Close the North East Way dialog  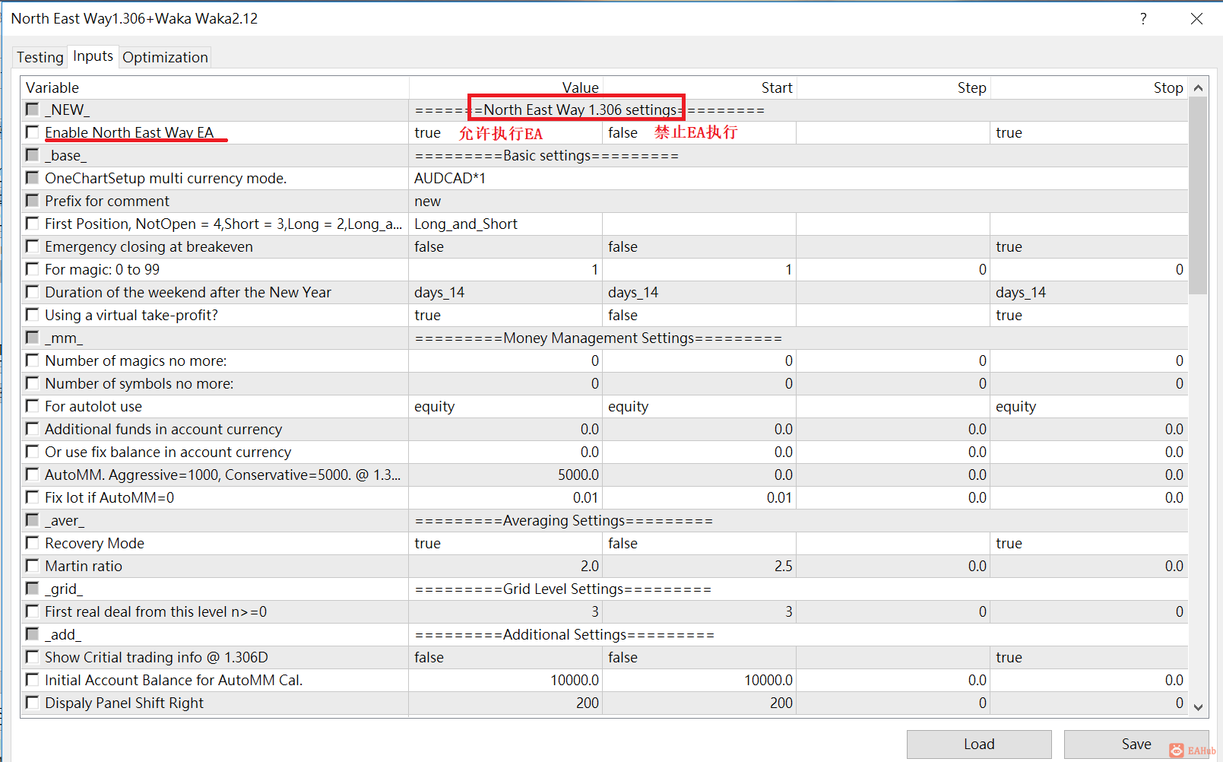pos(1196,18)
